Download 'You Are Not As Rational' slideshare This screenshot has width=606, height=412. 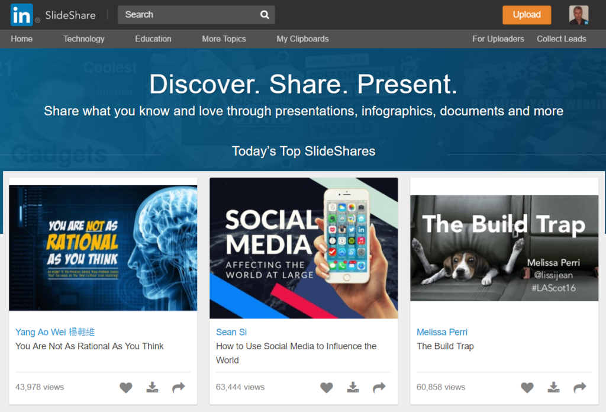pyautogui.click(x=152, y=387)
